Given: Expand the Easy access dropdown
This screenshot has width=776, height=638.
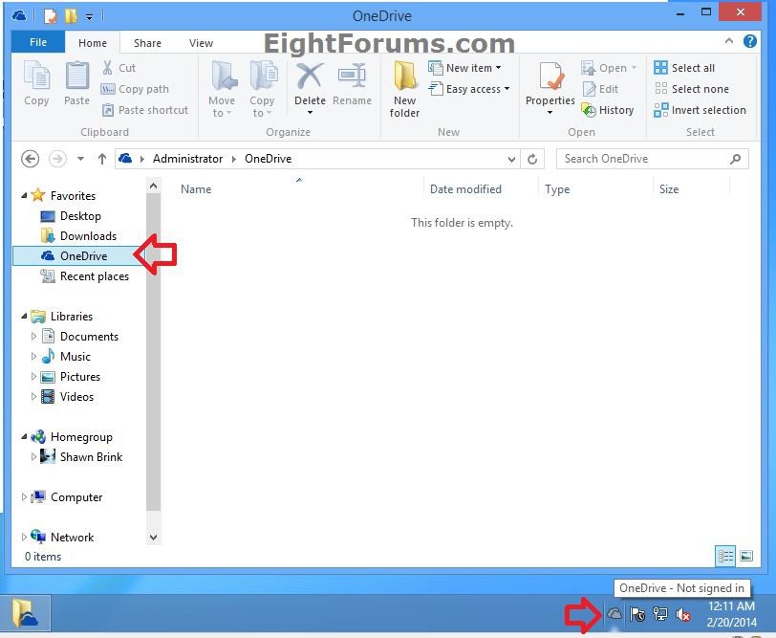Looking at the screenshot, I should [x=469, y=89].
